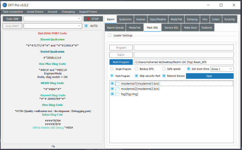Click the folder icon next to modemst2
Screen dimensions: 242x150
click(118, 89)
